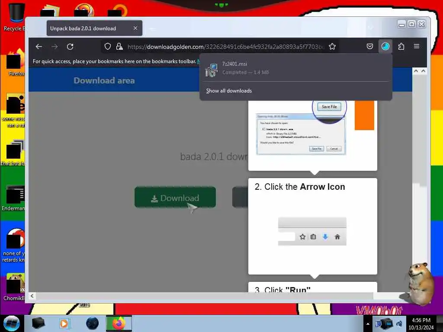Open the tracking protection shield icon

pos(108,47)
